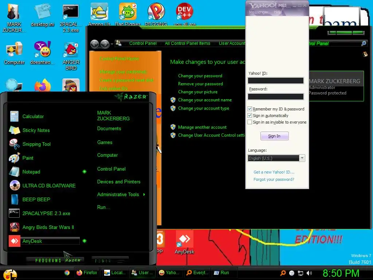Open Computer desktop icon
Image resolution: width=373 pixels, height=280 pixels.
tap(14, 53)
